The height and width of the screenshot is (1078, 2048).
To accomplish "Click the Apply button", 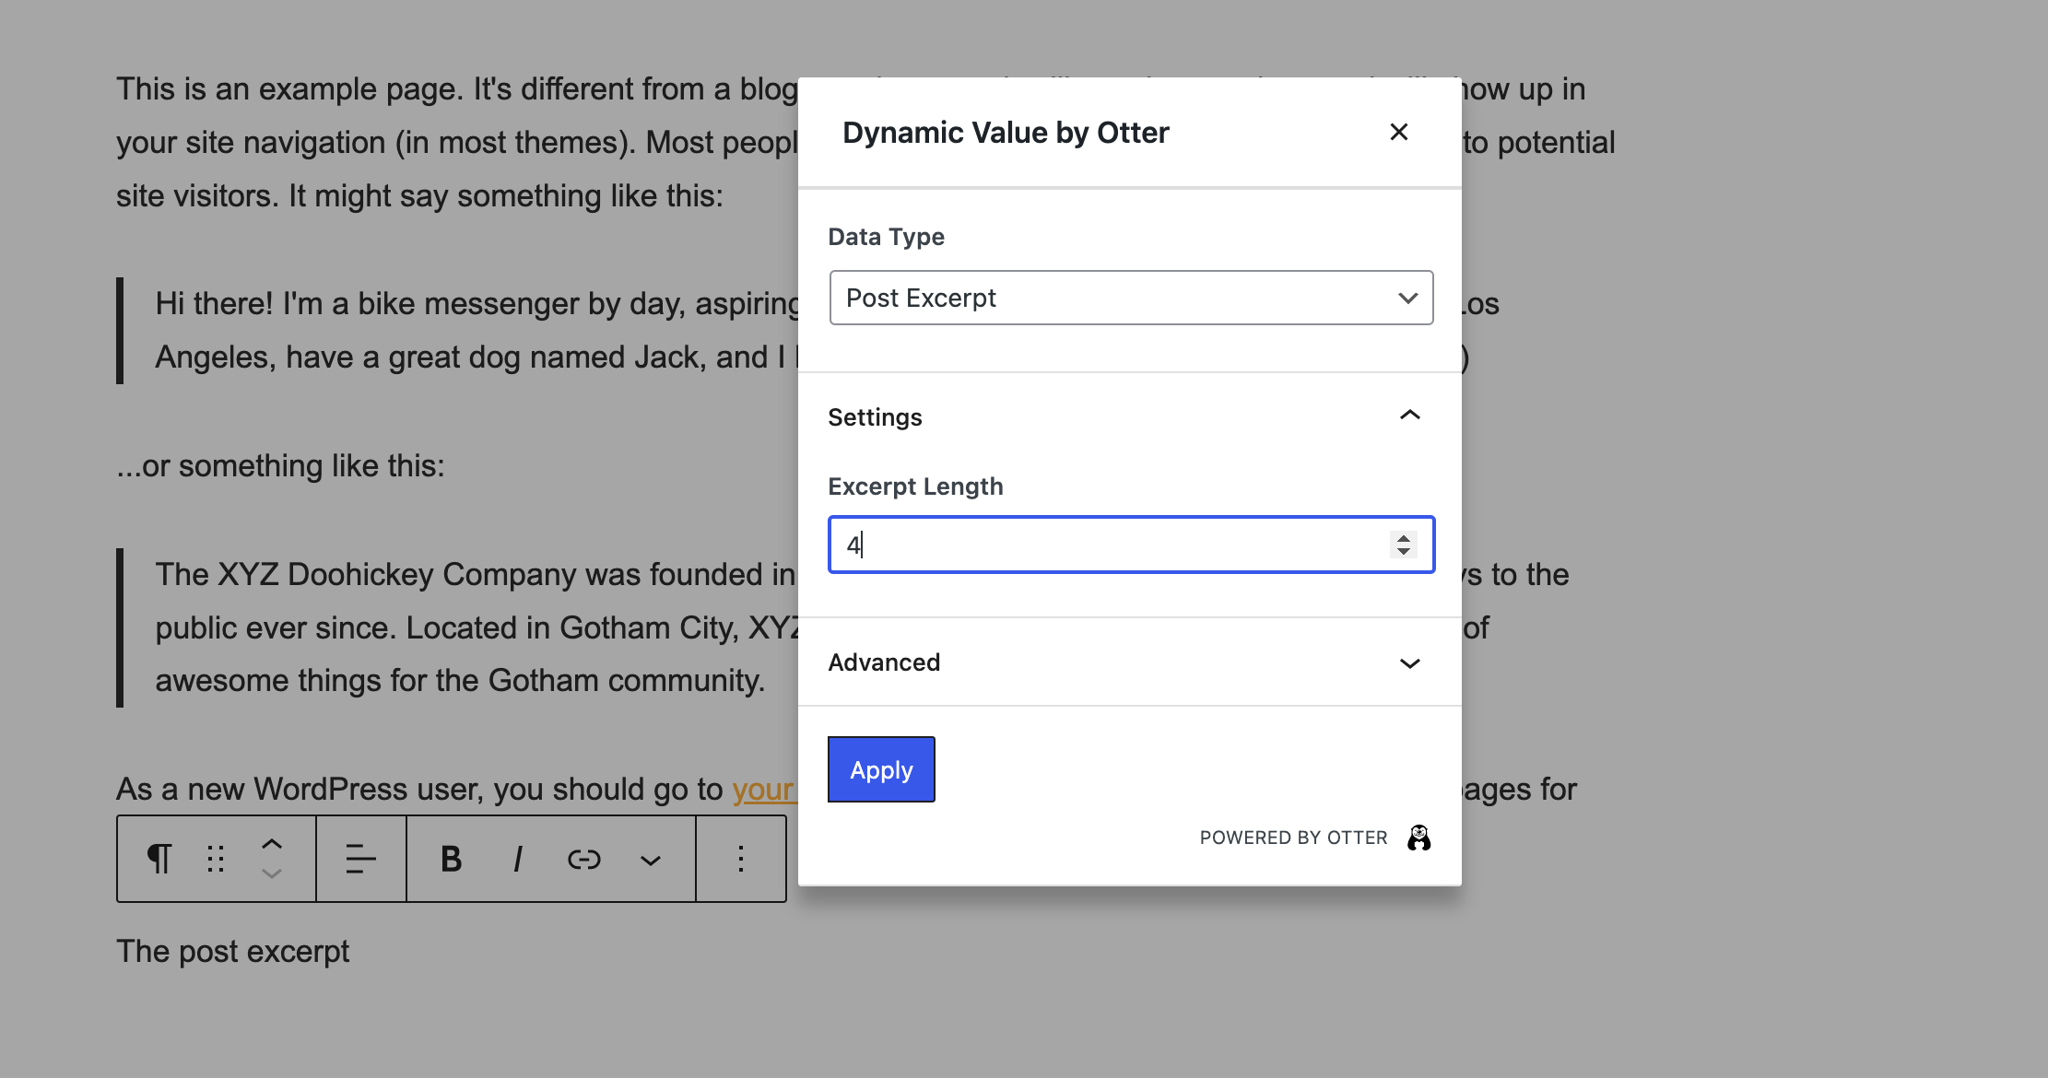I will [881, 769].
